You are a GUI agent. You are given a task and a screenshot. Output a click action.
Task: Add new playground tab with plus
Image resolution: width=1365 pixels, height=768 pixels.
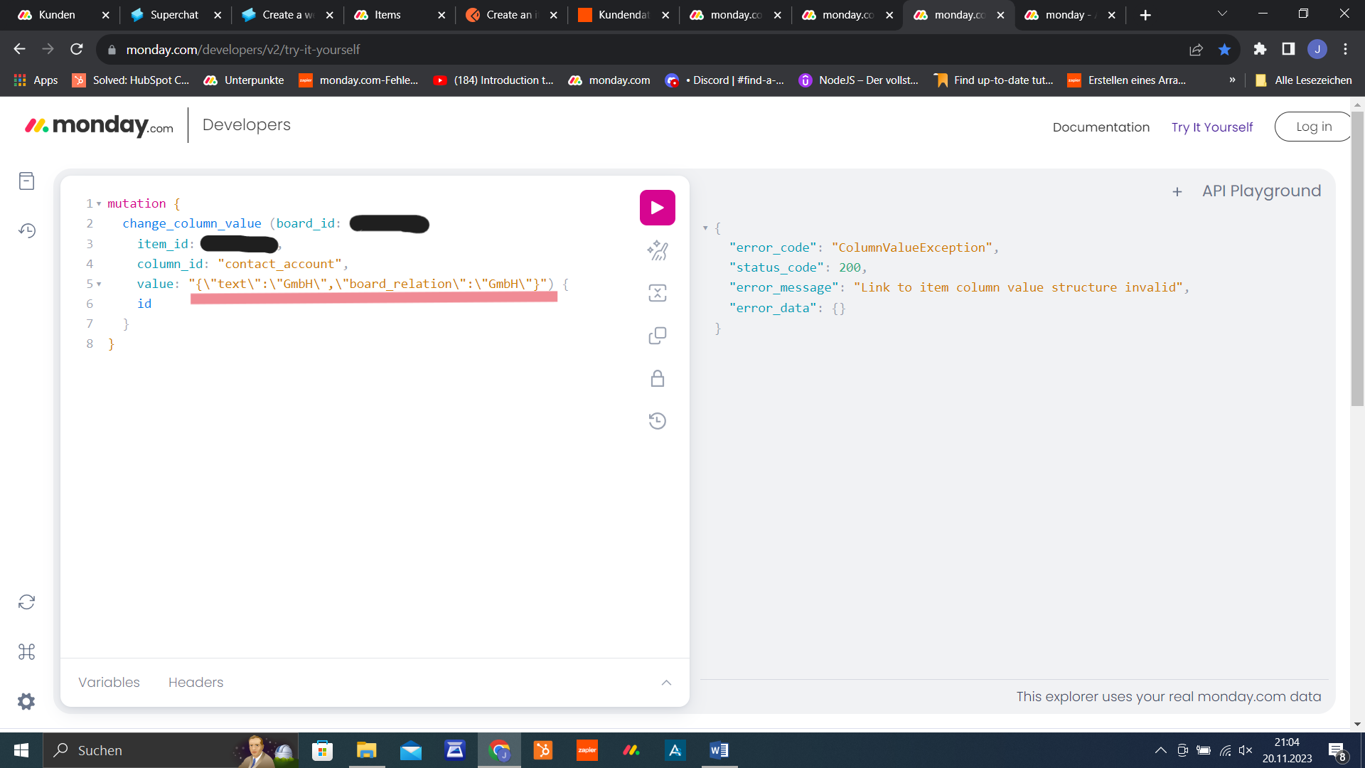[x=1177, y=192]
